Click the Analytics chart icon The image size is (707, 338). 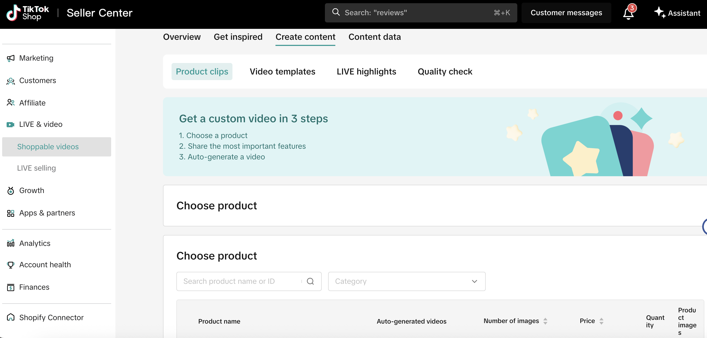[x=10, y=243]
